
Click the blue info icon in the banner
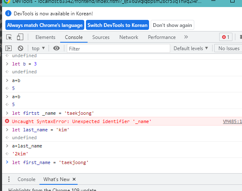8,13
